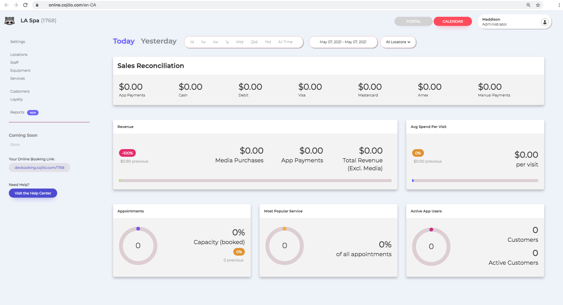Select the Mtd time range option

(x=240, y=42)
